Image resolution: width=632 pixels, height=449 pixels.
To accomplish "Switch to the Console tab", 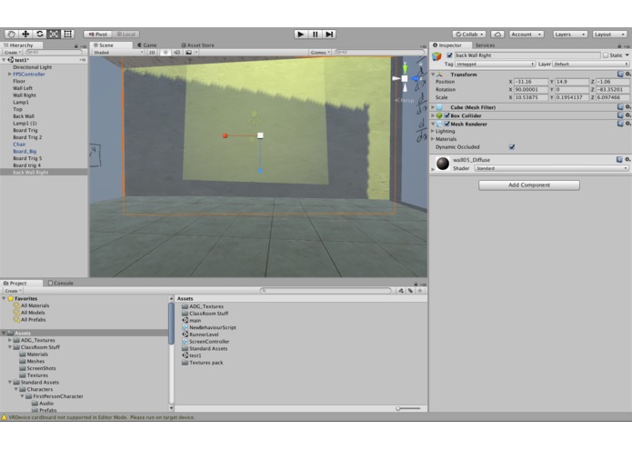I will (x=60, y=283).
